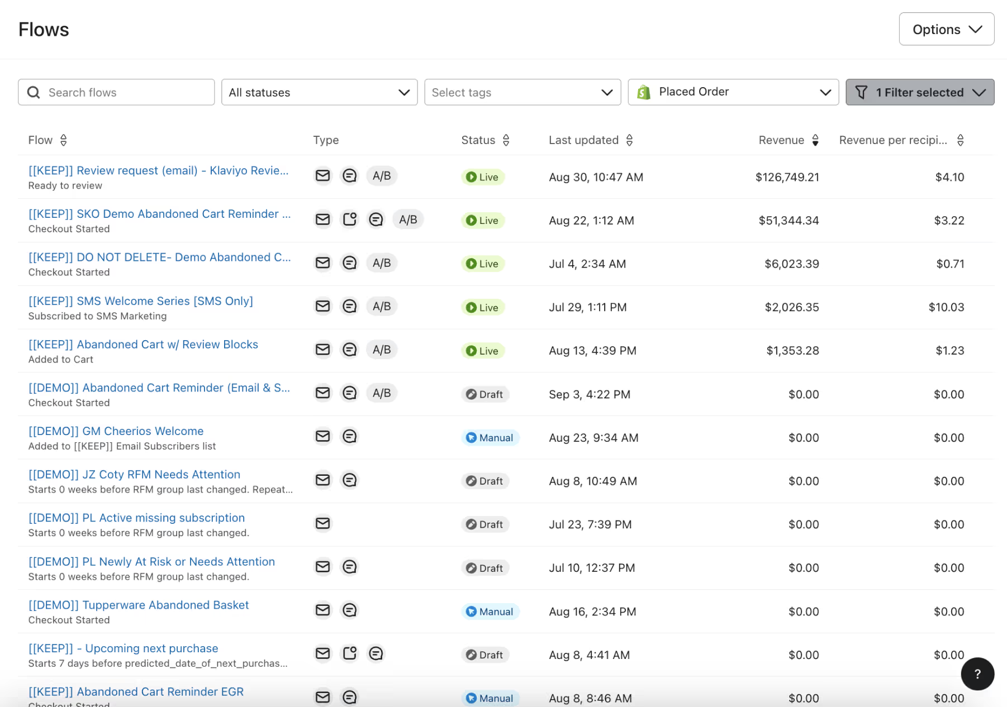Open SMS Welcome Series [SMS Only] flow
This screenshot has height=707, width=1007.
(141, 301)
